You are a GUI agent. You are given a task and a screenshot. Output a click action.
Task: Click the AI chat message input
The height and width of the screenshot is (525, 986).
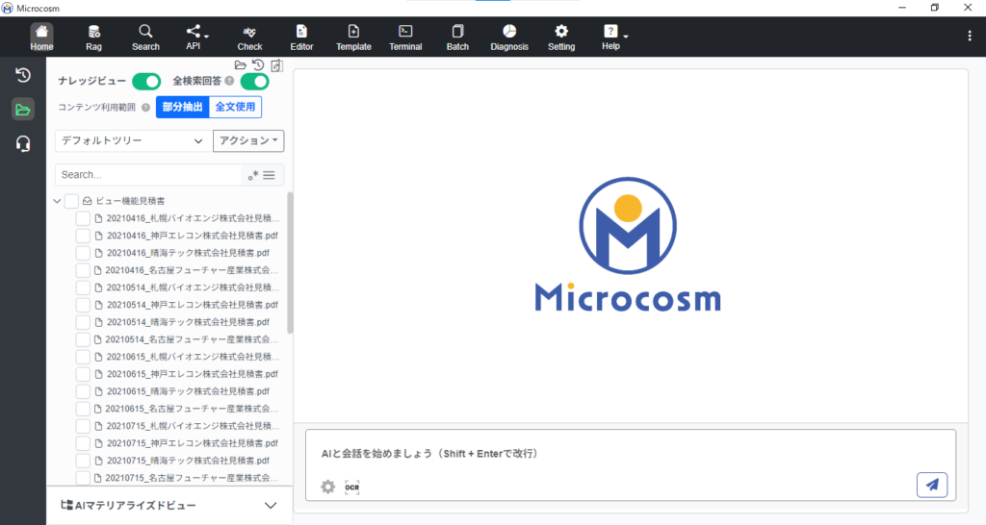[x=631, y=454]
